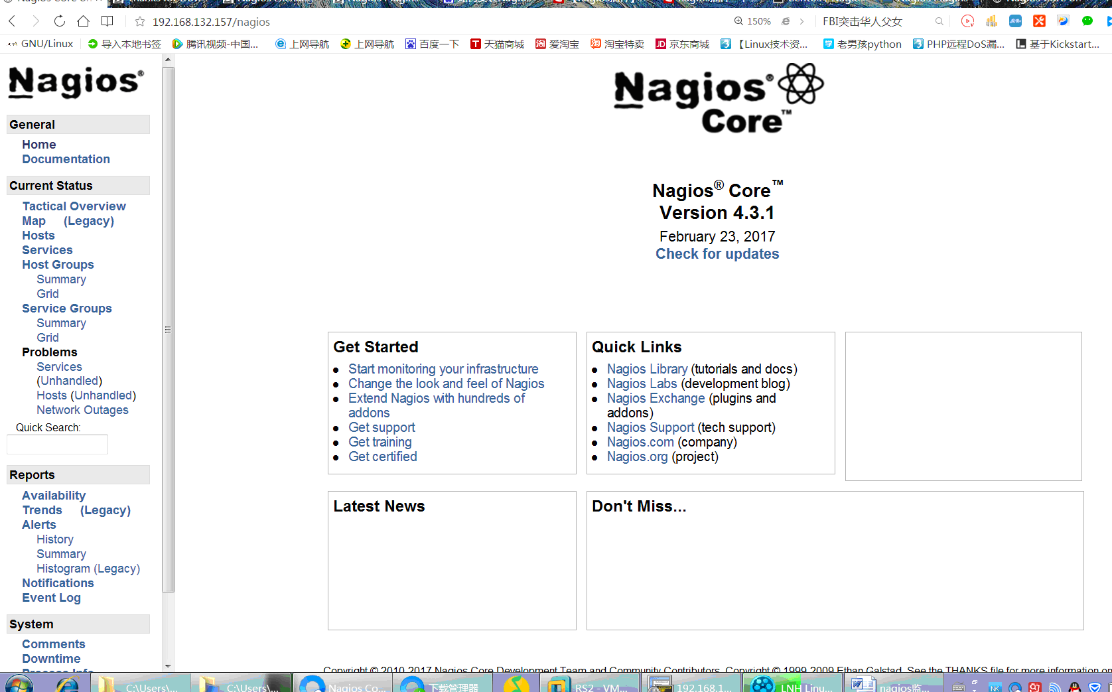Viewport: 1112px width, 692px height.
Task: Open the 老男孩python bookmark
Action: [862, 44]
